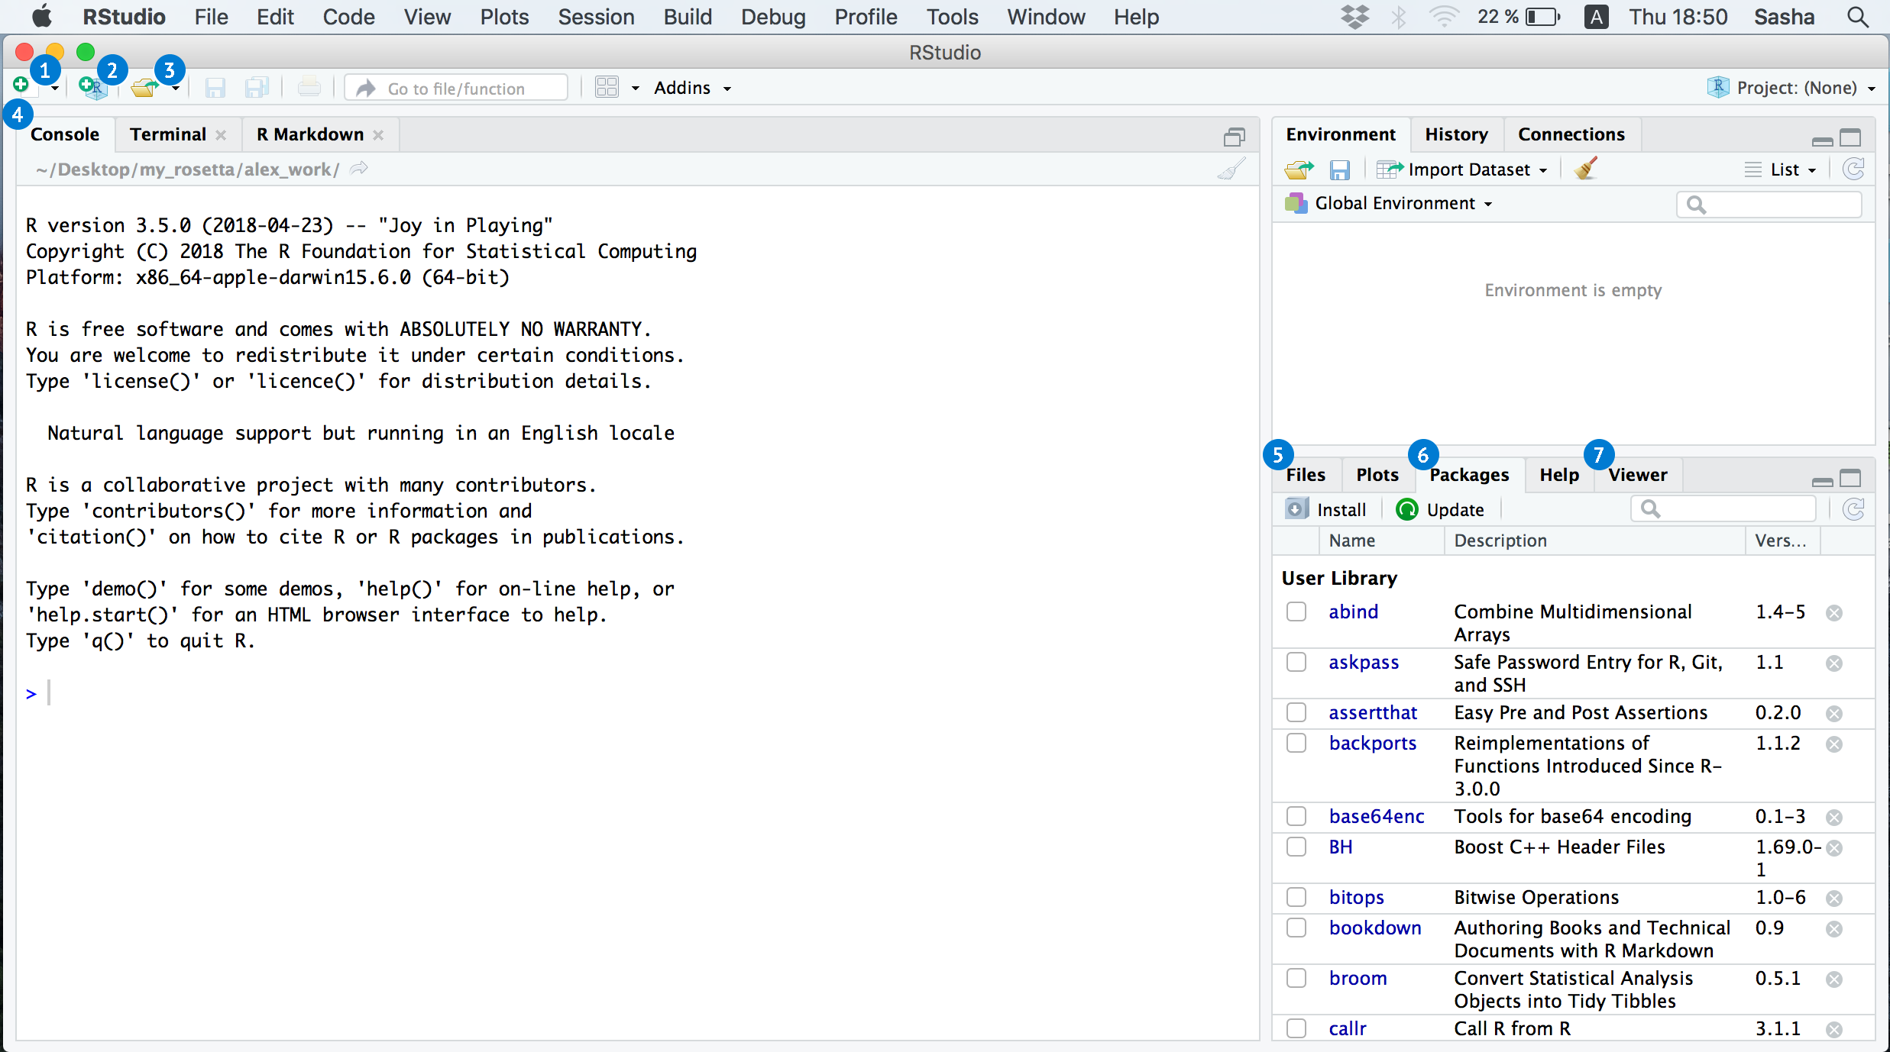Open the abind package link

pyautogui.click(x=1353, y=612)
